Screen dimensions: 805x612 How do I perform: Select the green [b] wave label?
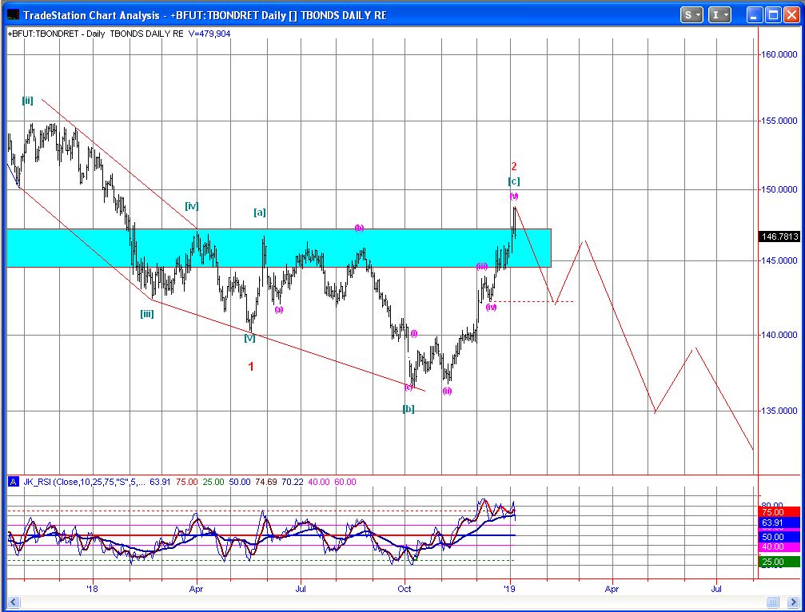pos(408,409)
